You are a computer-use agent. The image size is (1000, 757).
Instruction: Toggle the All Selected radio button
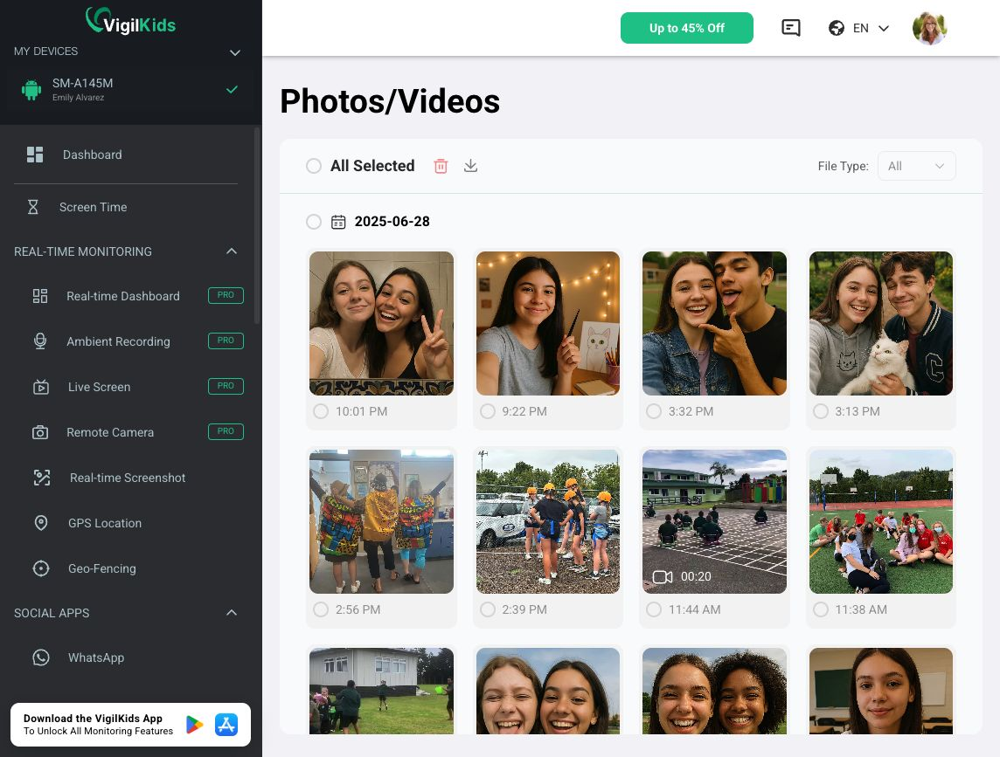click(314, 166)
